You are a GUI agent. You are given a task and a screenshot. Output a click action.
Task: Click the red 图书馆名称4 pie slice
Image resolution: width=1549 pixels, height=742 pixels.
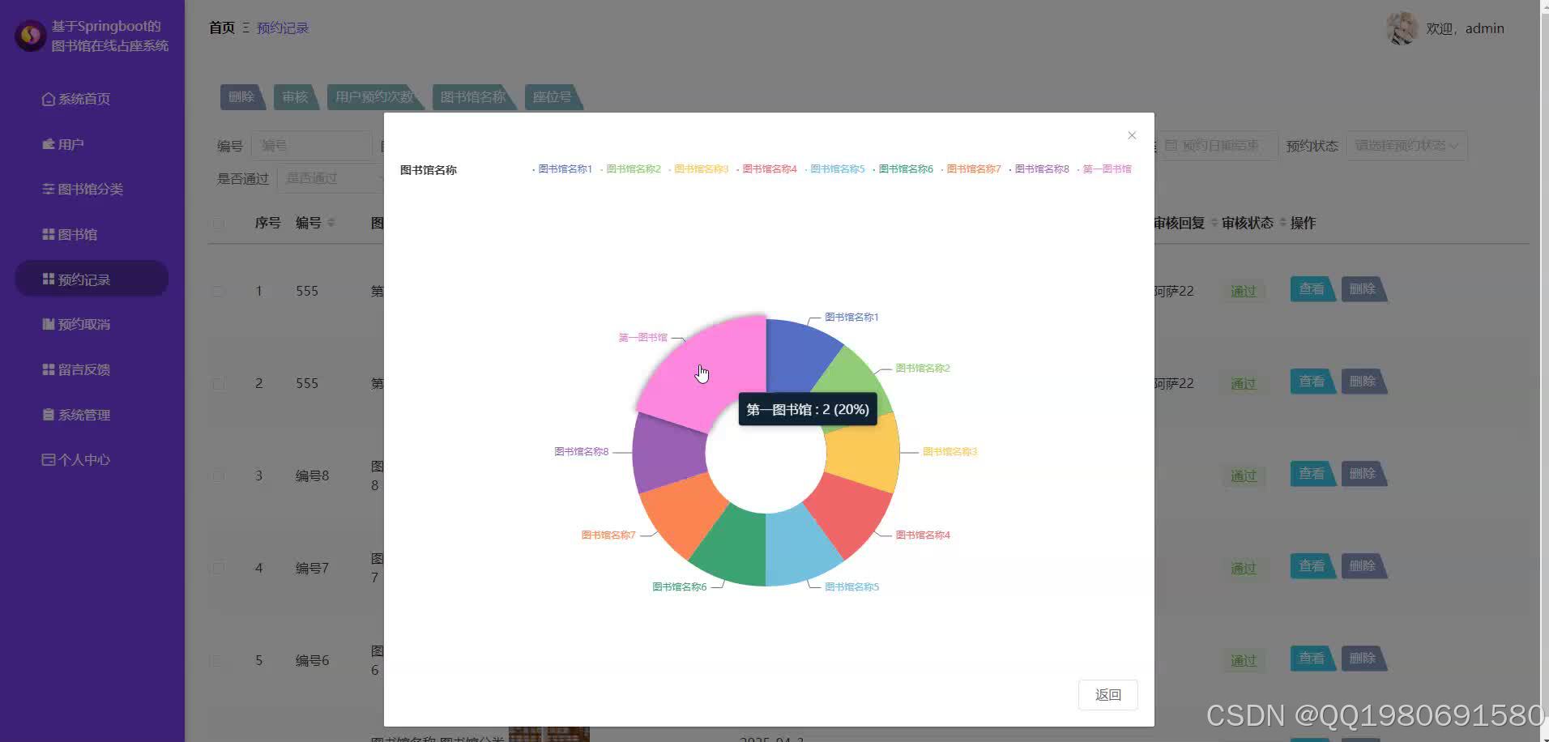click(849, 515)
